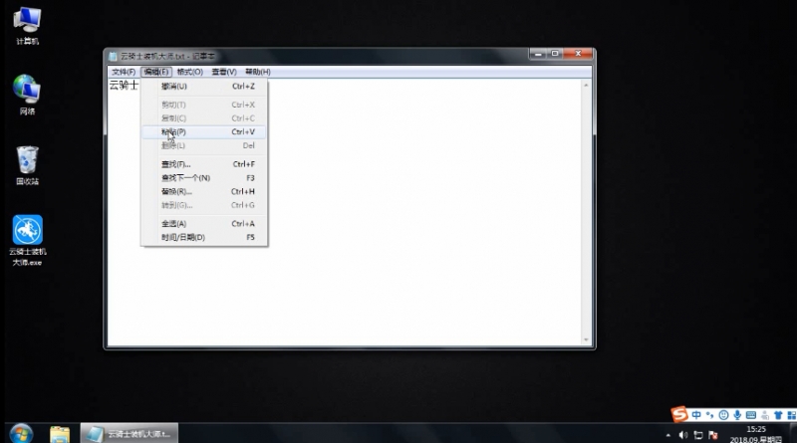Toggle Sogou punctuation mode icon
The height and width of the screenshot is (443, 797).
pyautogui.click(x=709, y=415)
